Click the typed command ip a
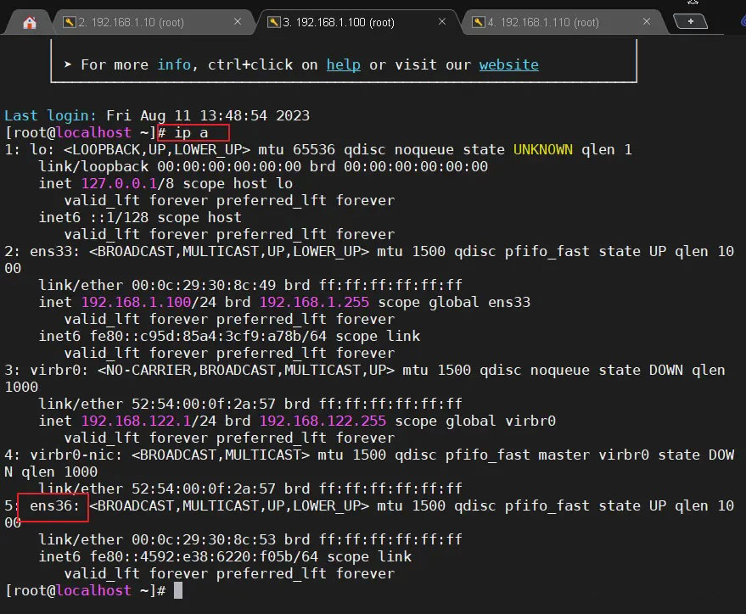 [191, 132]
